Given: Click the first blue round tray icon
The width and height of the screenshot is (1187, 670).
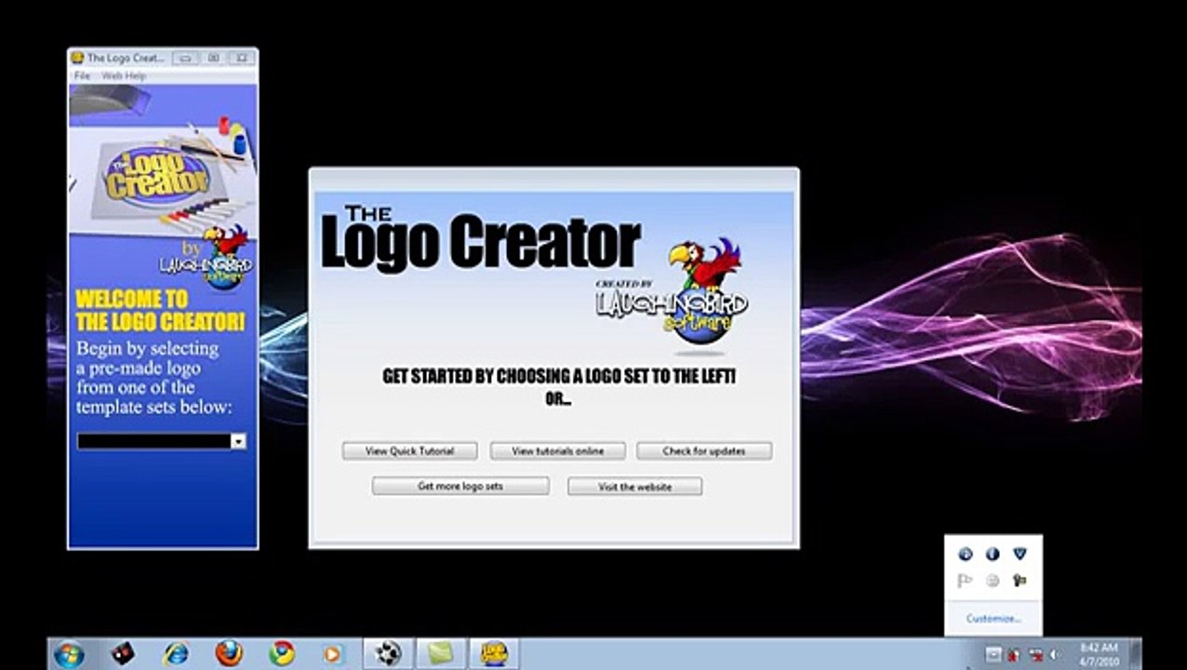Looking at the screenshot, I should coord(965,554).
